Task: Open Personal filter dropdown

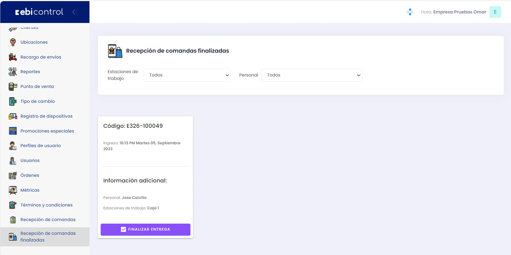Action: (312, 75)
